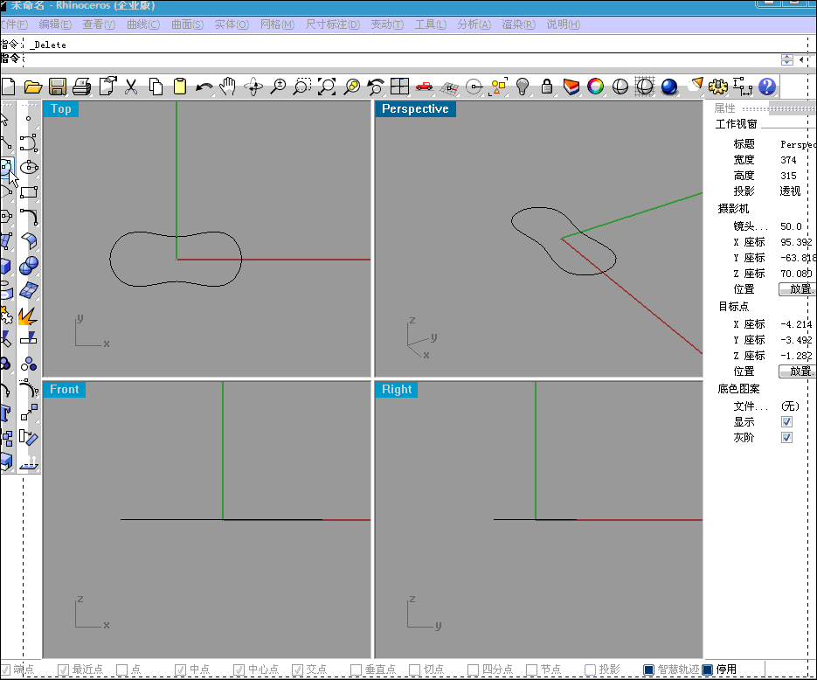Select the ellipse tool in sidebar
Screen dimensions: 817x680
pos(29,167)
